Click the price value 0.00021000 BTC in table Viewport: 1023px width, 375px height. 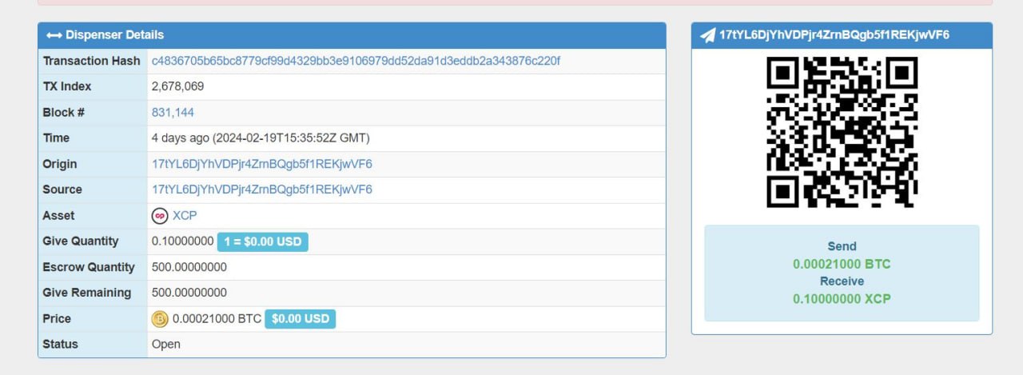217,319
